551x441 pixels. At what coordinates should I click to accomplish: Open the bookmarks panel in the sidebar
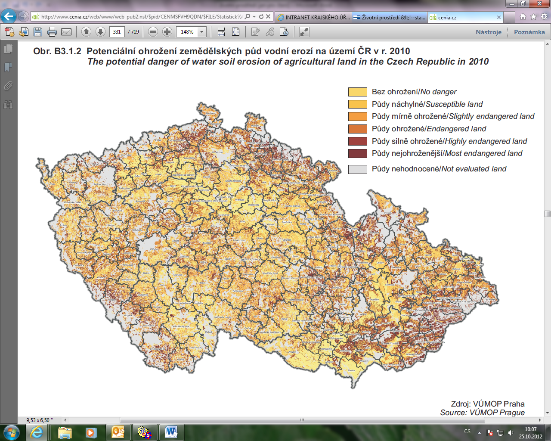8,68
